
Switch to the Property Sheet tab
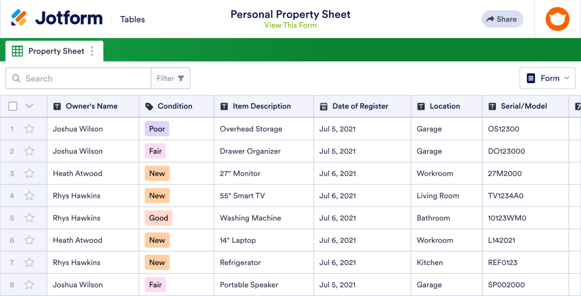pyautogui.click(x=56, y=50)
